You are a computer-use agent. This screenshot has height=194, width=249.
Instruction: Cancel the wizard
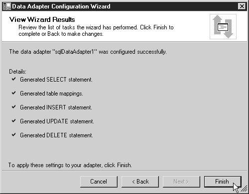coord(99,182)
